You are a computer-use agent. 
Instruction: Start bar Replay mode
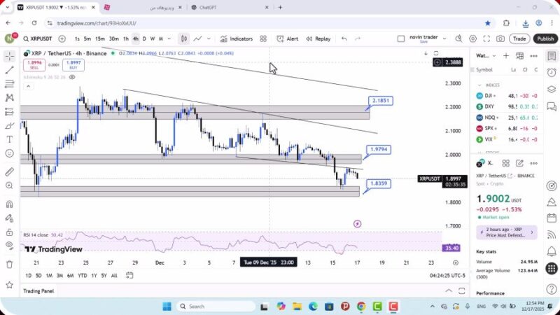point(318,39)
